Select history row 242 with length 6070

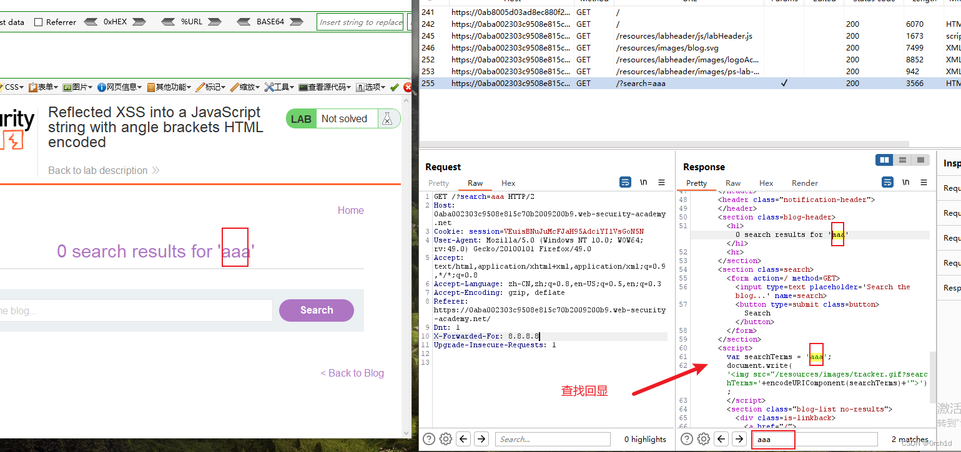coord(690,24)
